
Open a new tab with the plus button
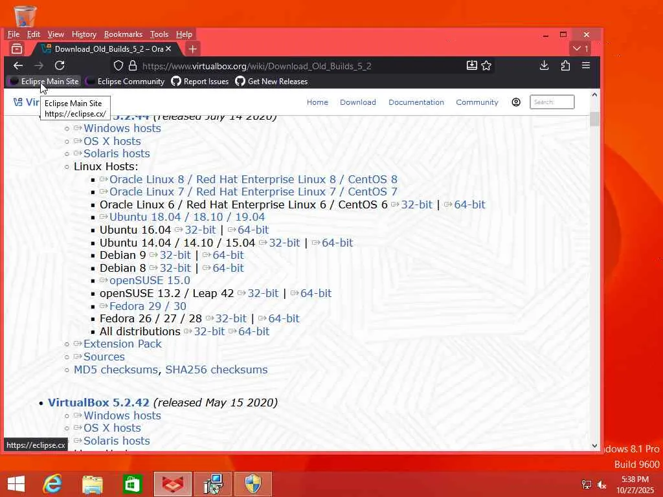click(x=193, y=49)
